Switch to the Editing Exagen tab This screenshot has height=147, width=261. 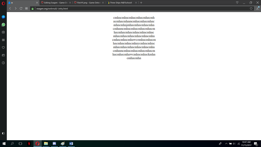pos(56,3)
